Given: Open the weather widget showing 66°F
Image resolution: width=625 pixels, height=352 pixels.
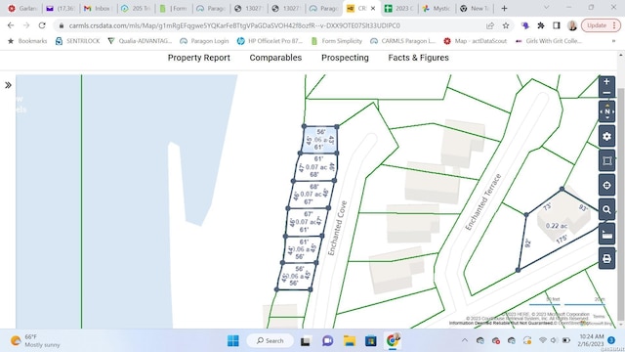Looking at the screenshot, I should click(x=36, y=341).
